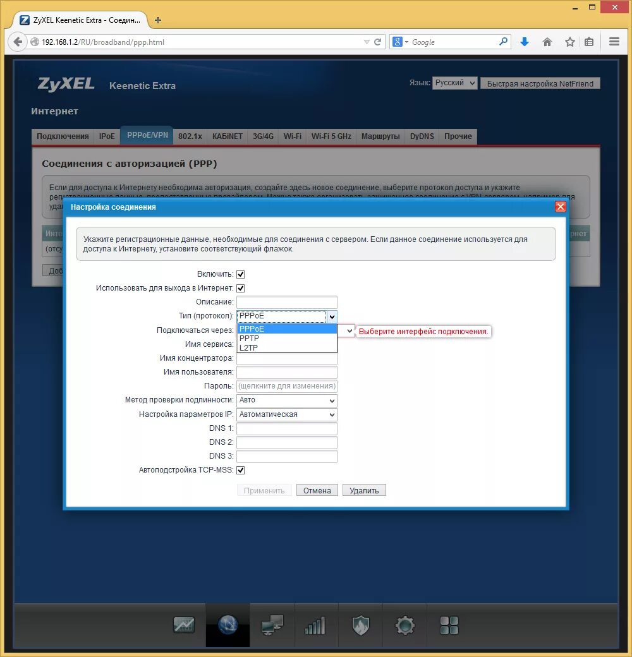The width and height of the screenshot is (632, 657).
Task: Reload the page with refresh icon
Action: 377,42
